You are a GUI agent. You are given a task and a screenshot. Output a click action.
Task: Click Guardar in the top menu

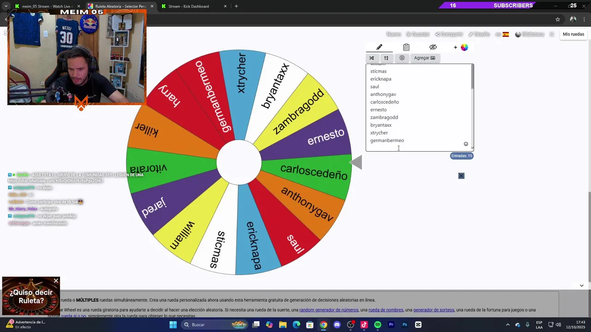(418, 34)
